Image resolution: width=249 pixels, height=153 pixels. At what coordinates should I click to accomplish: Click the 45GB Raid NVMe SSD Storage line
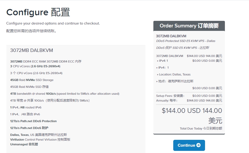[x=32, y=80]
